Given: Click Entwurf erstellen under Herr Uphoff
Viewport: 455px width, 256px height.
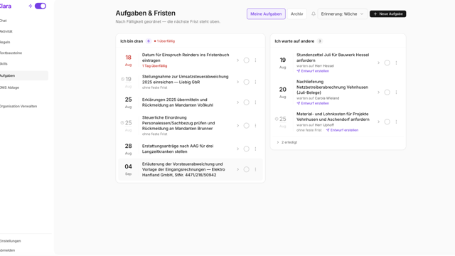Looking at the screenshot, I should (x=342, y=130).
